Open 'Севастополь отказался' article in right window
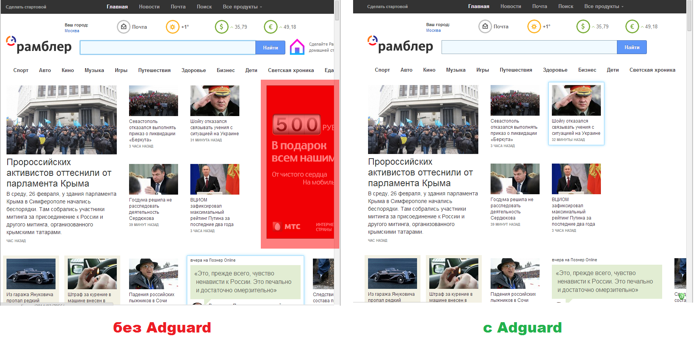The width and height of the screenshot is (697, 344). click(514, 130)
